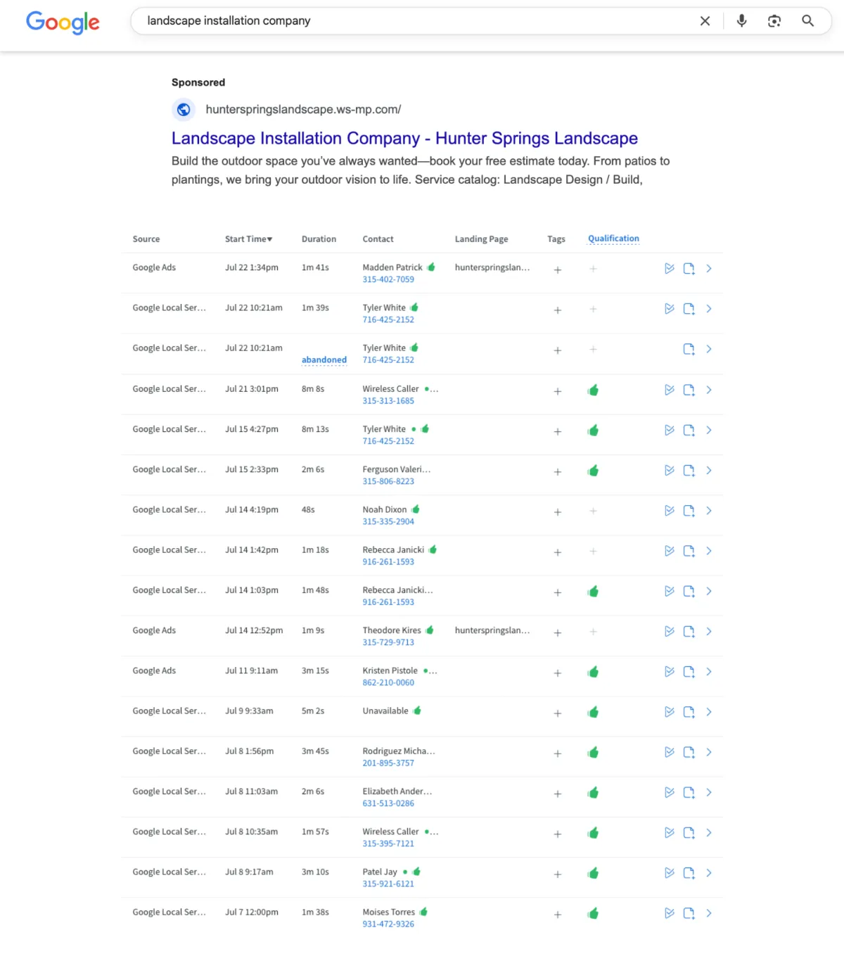Go to Google home via the logo

63,23
